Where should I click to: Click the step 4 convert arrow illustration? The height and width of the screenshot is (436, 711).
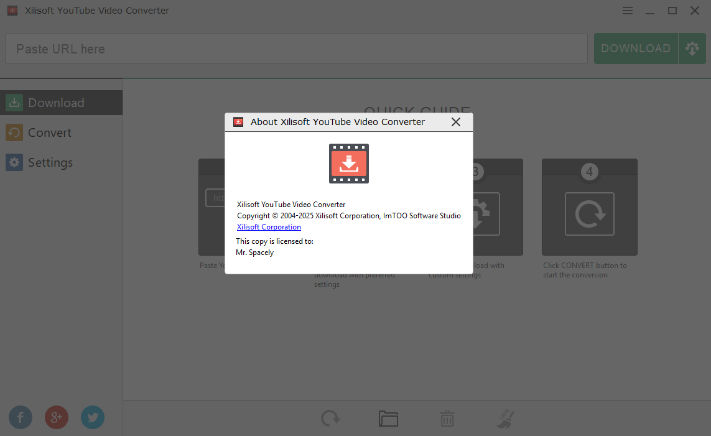(590, 214)
